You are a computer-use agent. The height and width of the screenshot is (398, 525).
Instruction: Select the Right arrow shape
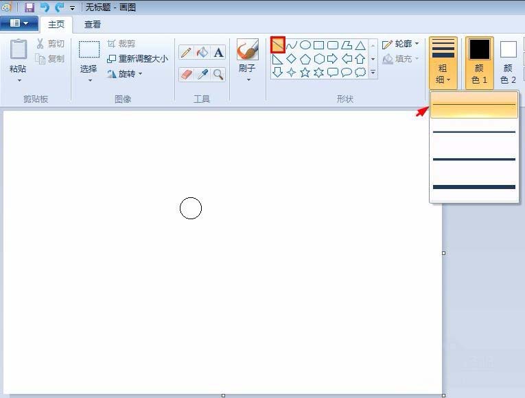click(332, 59)
